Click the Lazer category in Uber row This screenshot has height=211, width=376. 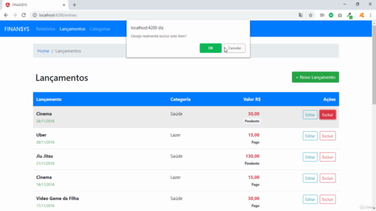pyautogui.click(x=176, y=135)
